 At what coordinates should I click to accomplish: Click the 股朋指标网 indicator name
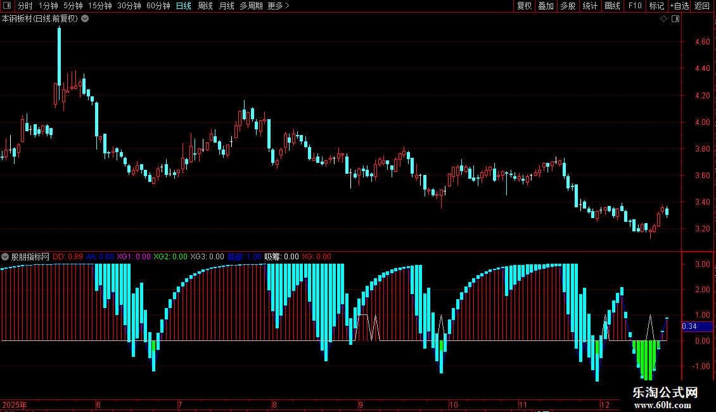click(30, 257)
